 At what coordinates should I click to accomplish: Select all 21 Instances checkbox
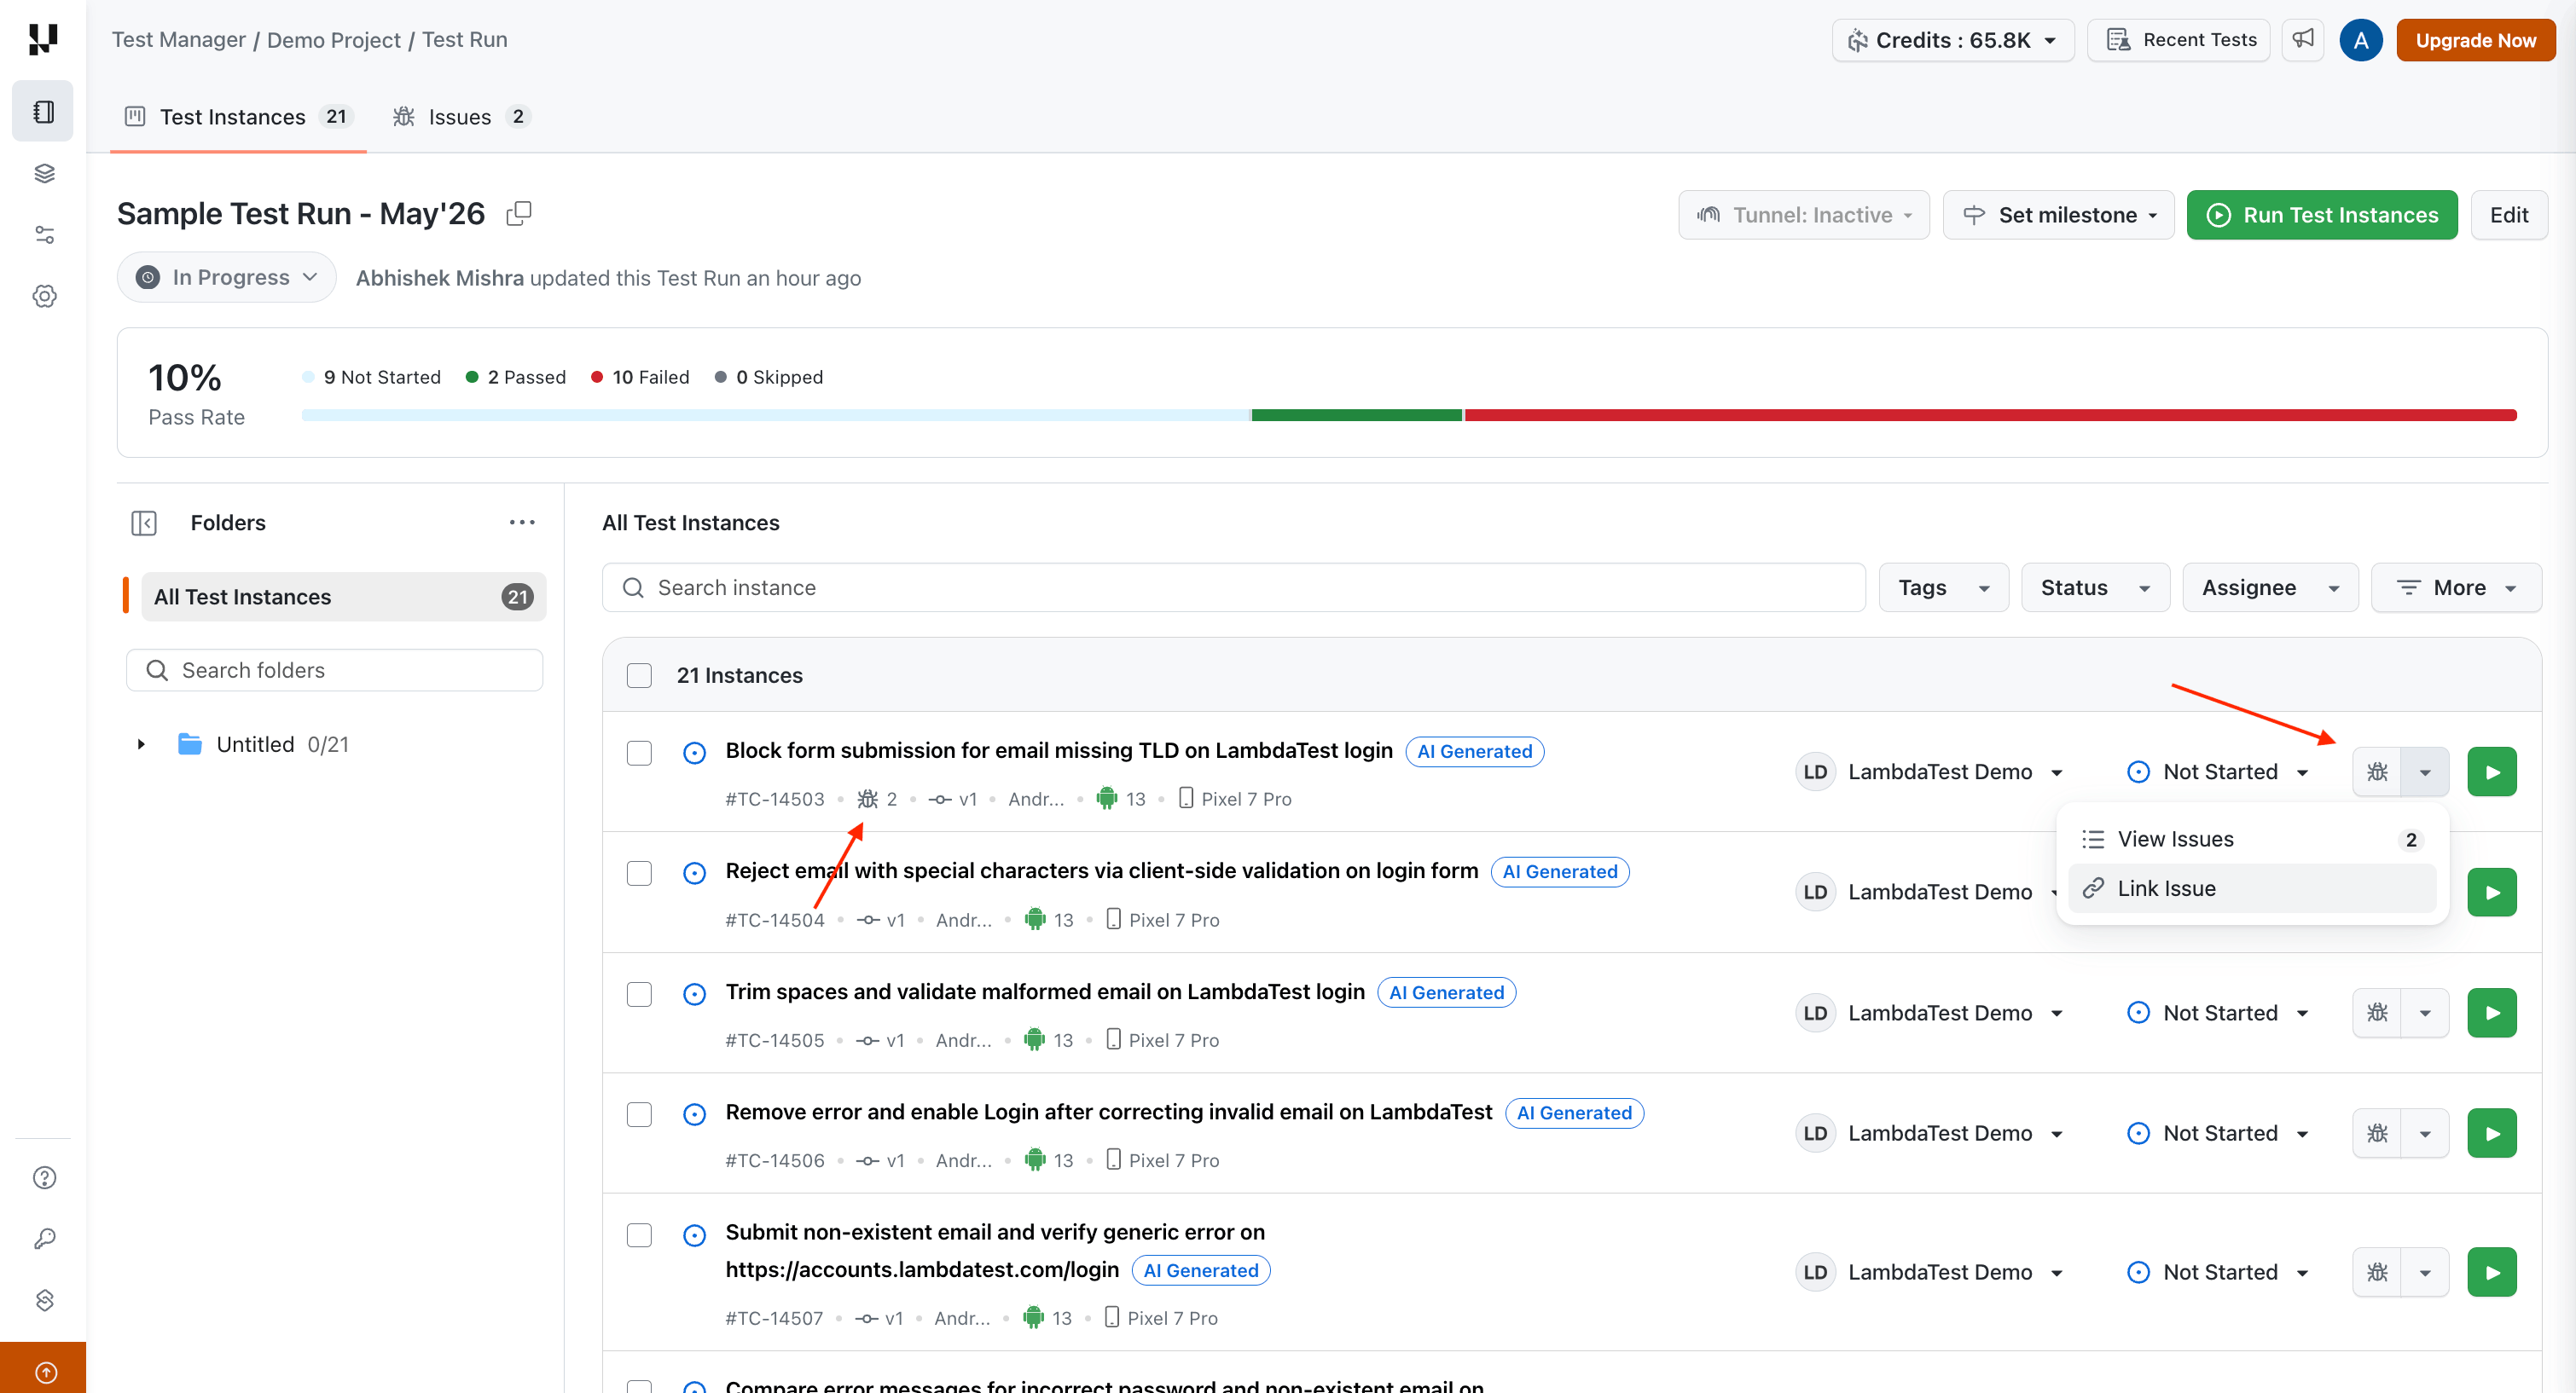pos(639,675)
